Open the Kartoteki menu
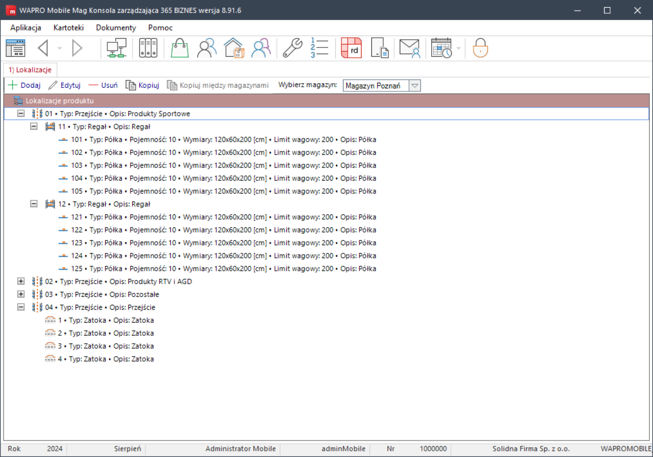 pyautogui.click(x=69, y=28)
